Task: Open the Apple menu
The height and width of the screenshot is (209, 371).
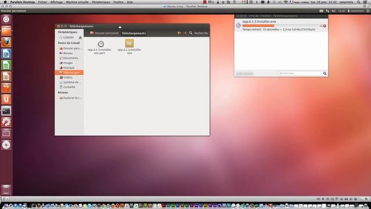Action: click(5, 2)
